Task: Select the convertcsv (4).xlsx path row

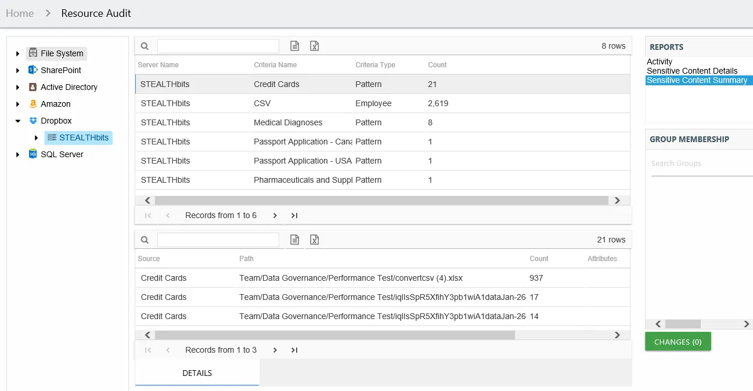Action: tap(383, 278)
